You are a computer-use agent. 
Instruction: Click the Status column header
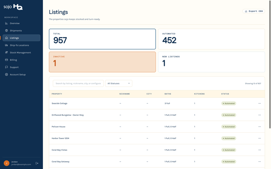coord(225,94)
